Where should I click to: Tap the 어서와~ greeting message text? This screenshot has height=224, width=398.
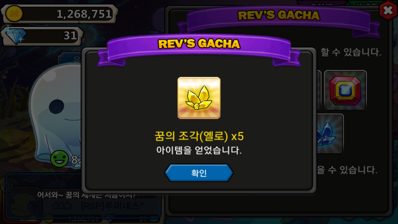click(87, 195)
